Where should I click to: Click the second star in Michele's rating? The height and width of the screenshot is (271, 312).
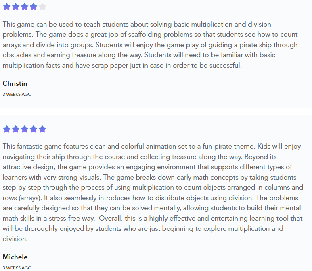[16, 129]
